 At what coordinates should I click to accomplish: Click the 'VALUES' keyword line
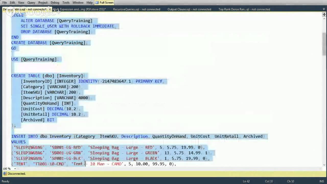pyautogui.click(x=18, y=142)
